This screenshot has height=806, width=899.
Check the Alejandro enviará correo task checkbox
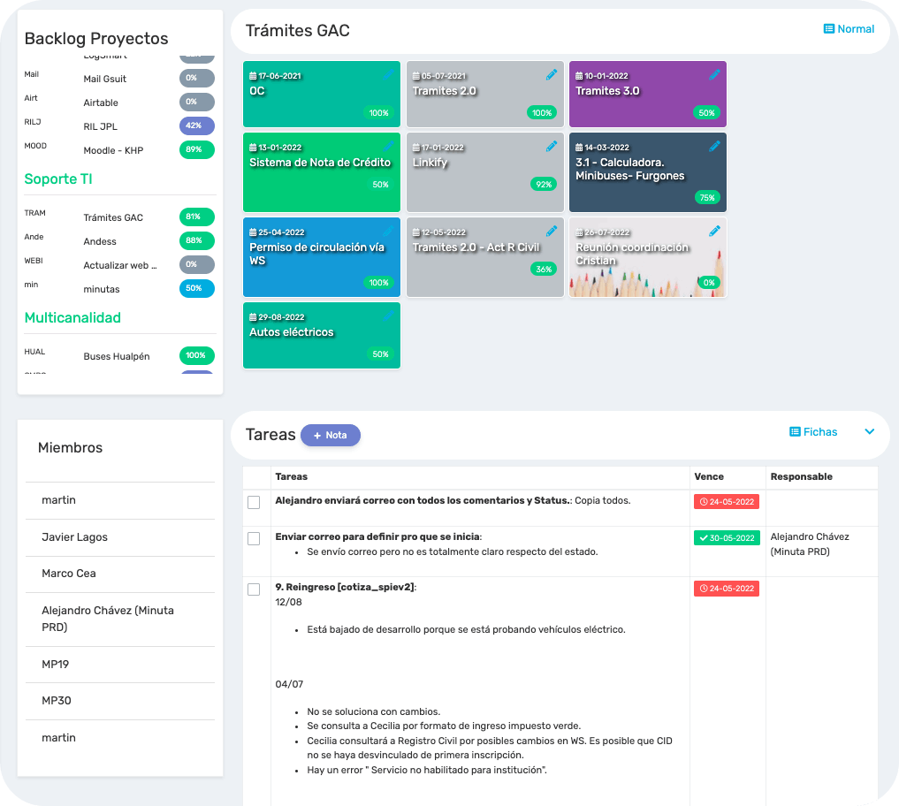[254, 502]
